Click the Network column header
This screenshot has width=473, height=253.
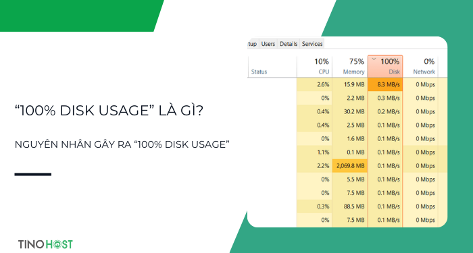click(420, 66)
